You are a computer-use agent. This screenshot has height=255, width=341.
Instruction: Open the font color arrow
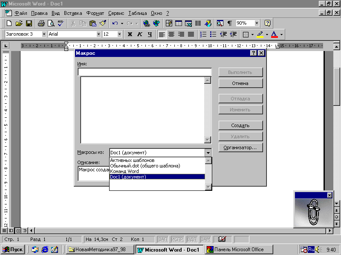pos(281,34)
